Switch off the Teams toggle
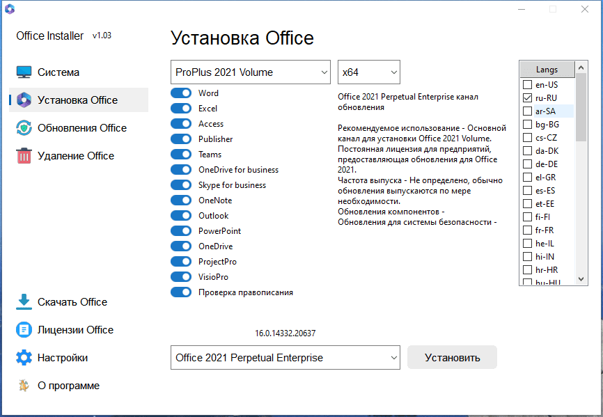The width and height of the screenshot is (603, 417). tap(181, 155)
